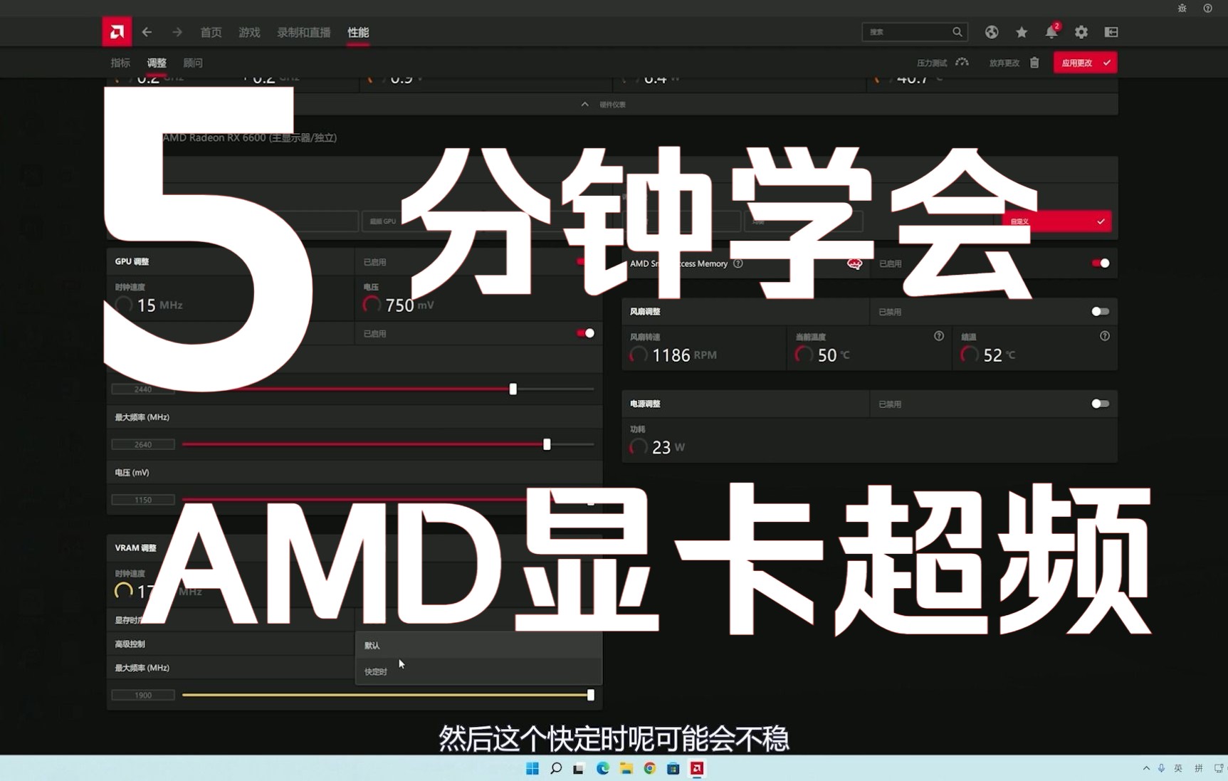Enable the 电源调整 power tuning toggle
Viewport: 1228px width, 781px height.
click(x=1099, y=403)
